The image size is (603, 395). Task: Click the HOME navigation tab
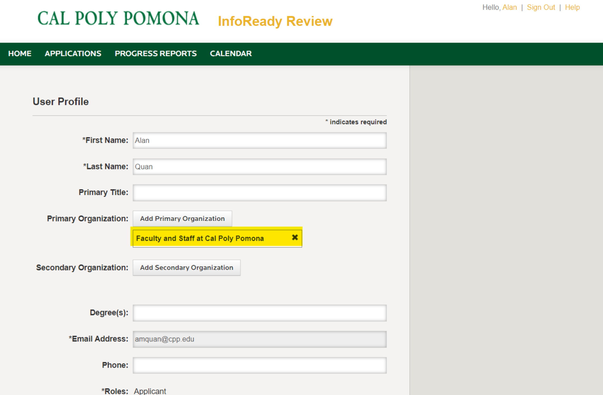tap(19, 54)
